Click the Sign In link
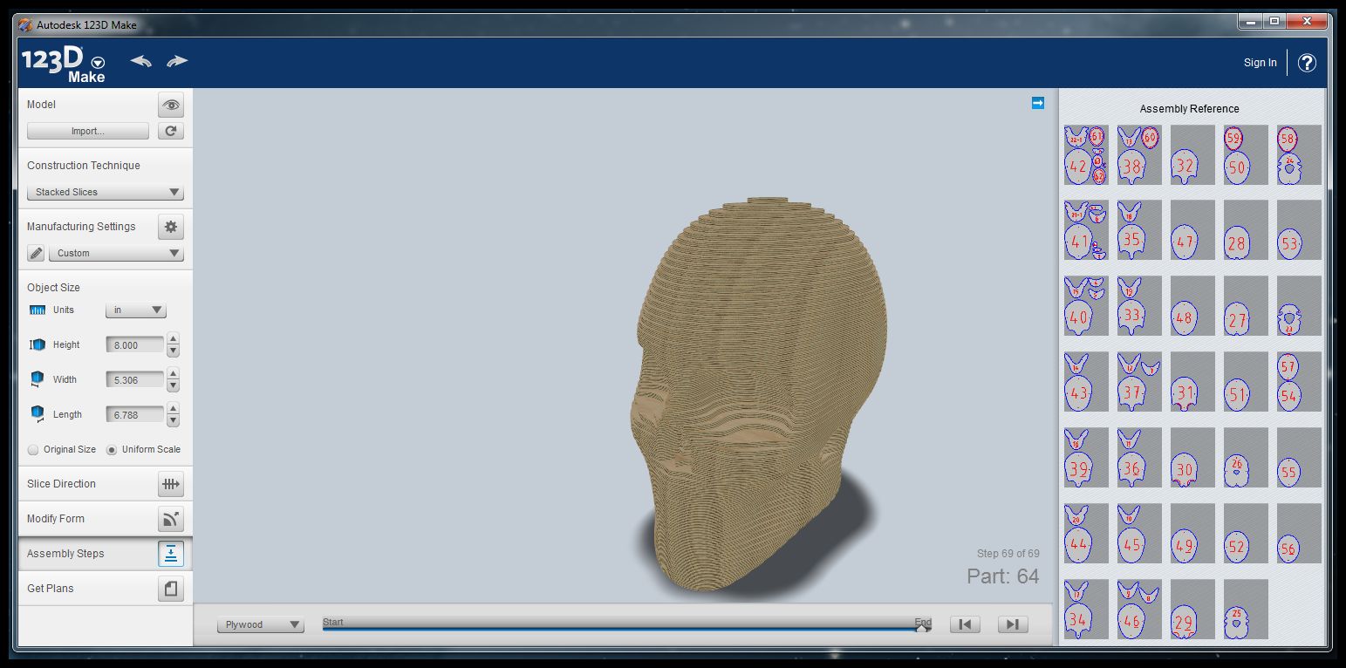Image resolution: width=1346 pixels, height=668 pixels. [x=1260, y=63]
